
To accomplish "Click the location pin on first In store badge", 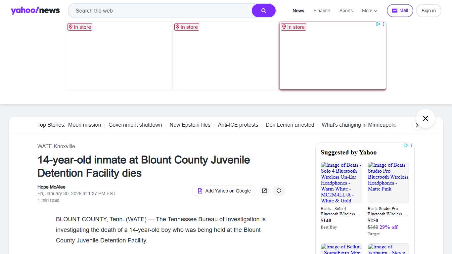I will [71, 27].
